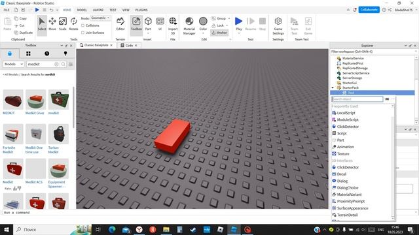Click the Group button
419x235 pixels.
219,18
